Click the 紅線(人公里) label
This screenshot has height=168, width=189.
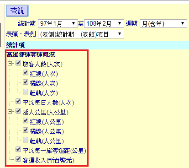coord(47,122)
